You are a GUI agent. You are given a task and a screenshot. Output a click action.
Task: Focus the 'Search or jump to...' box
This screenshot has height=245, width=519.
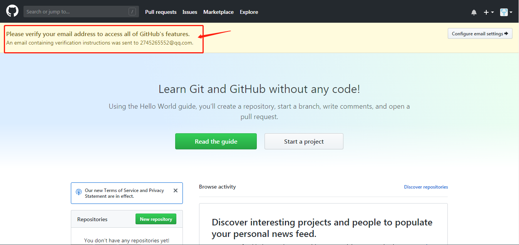click(x=81, y=12)
